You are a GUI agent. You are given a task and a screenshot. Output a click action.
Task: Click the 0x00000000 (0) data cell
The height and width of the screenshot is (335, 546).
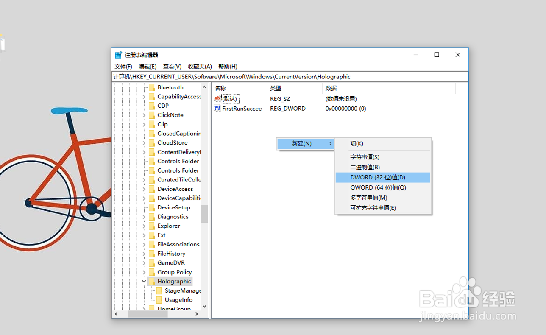point(345,109)
